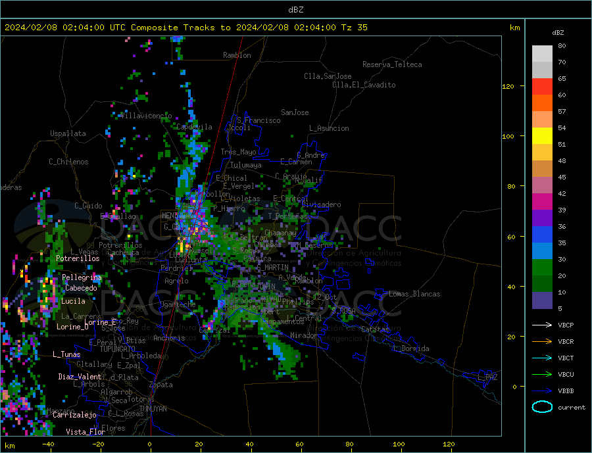This screenshot has width=592, height=453.
Task: Click 'L_PAZ' place label
Action: point(487,377)
